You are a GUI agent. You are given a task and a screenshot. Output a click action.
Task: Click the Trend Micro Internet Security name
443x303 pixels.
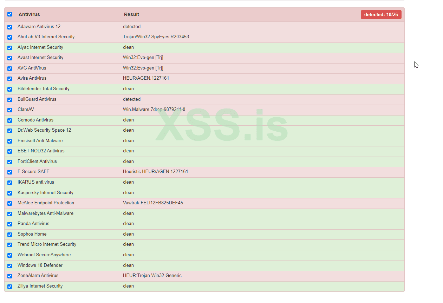[x=47, y=244]
